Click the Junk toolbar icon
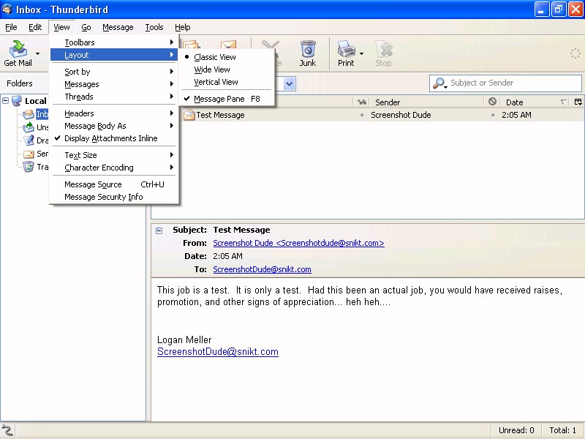The height and width of the screenshot is (439, 585). pos(308,49)
